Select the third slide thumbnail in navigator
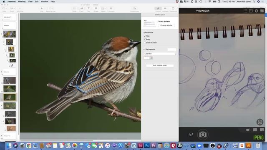The image size is (267, 150). click(x=10, y=34)
